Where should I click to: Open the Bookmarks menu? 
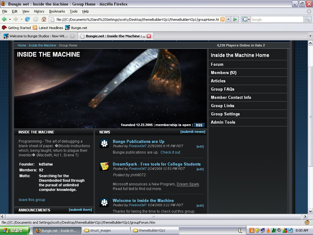[x=57, y=11]
